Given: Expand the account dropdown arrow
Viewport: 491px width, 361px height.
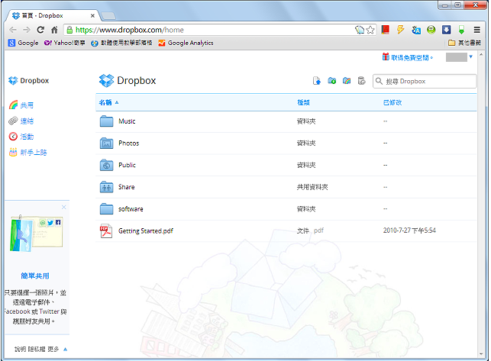Looking at the screenshot, I should coord(470,56).
